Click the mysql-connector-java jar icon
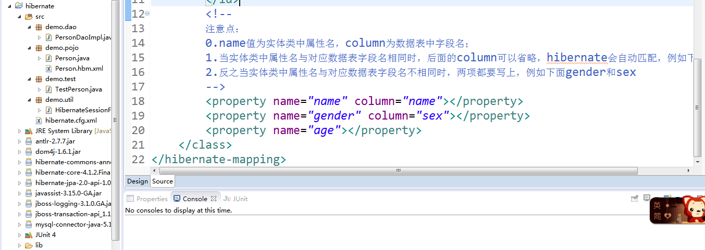The width and height of the screenshot is (705, 250). pos(29,225)
